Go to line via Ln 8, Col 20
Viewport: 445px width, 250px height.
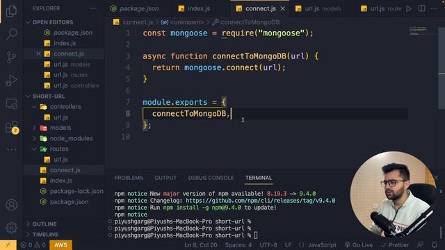pos(201,245)
